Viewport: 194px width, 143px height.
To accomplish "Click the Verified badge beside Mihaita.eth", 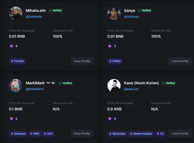I will coord(55,11).
